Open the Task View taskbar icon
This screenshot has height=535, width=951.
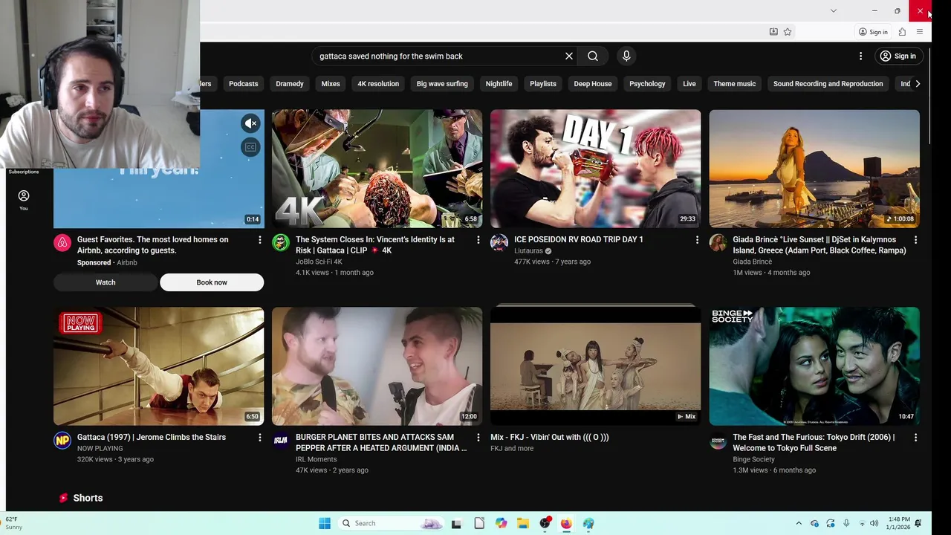[x=456, y=523]
